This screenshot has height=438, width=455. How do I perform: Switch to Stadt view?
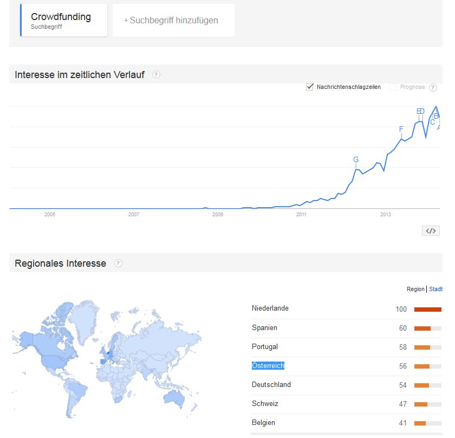click(x=435, y=289)
